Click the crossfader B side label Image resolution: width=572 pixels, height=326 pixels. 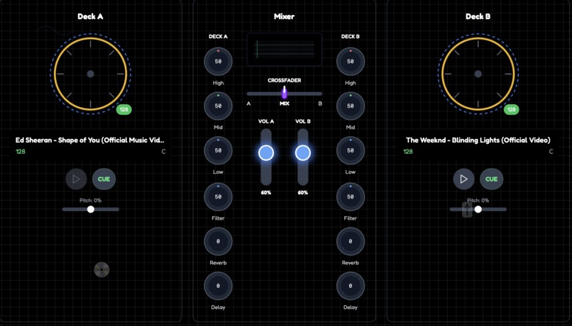coord(320,103)
